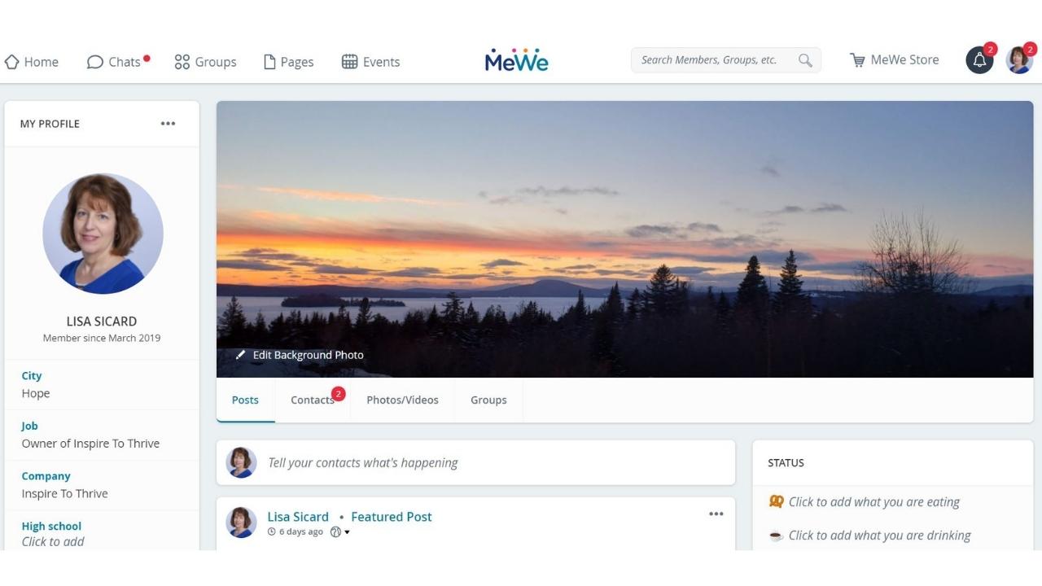Click the search members and groups field
This screenshot has height=586, width=1042.
[725, 59]
